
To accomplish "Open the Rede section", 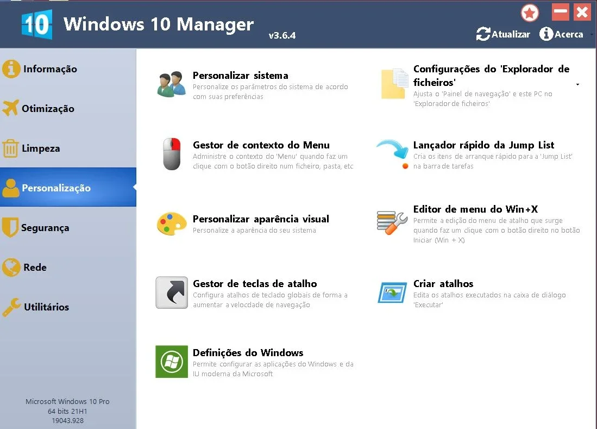I will pyautogui.click(x=68, y=267).
